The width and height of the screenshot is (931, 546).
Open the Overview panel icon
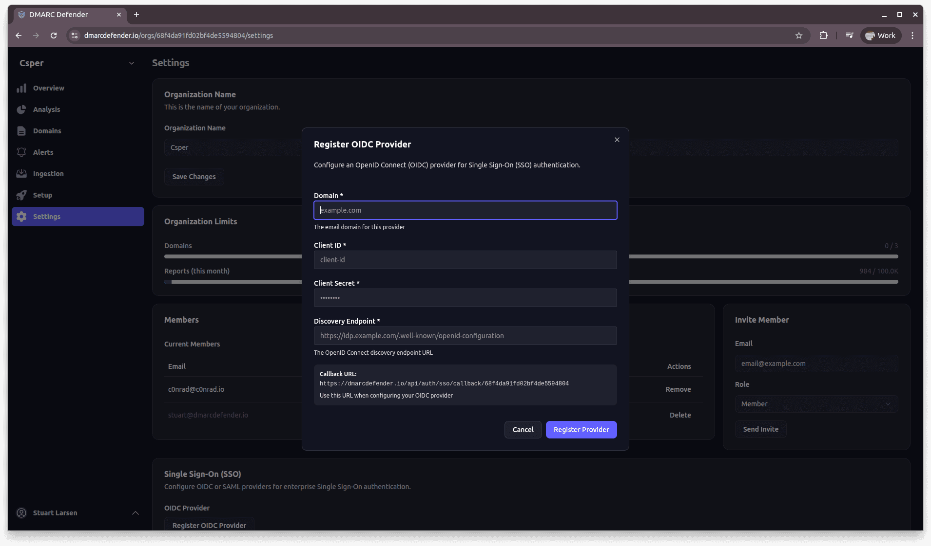22,88
